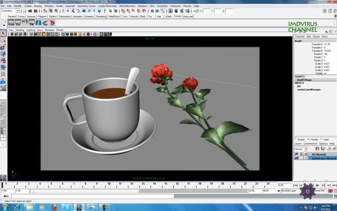Viewport: 337px width, 211px height.
Task: Click the Hshd shelf button
Action: click(x=11, y=22)
